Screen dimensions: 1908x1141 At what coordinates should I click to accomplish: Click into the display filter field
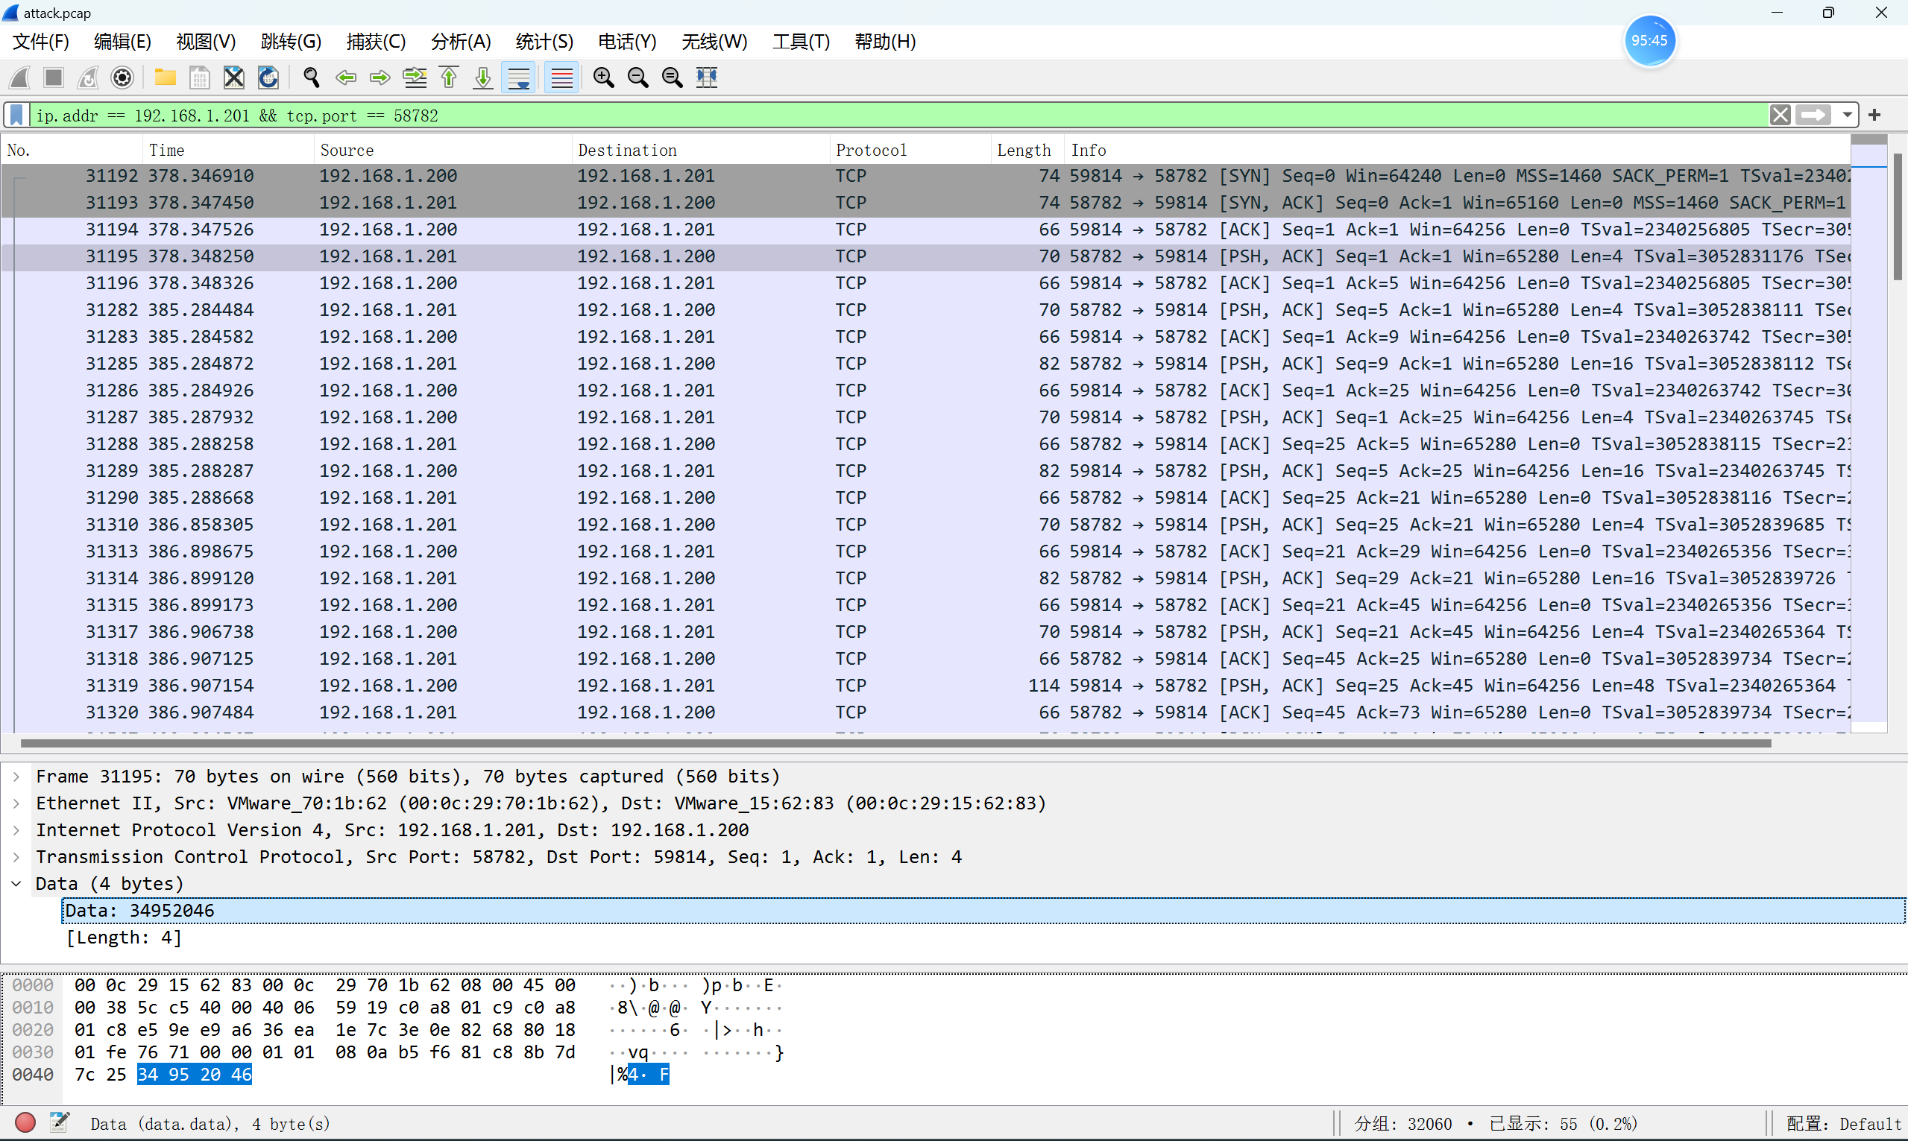pos(898,116)
